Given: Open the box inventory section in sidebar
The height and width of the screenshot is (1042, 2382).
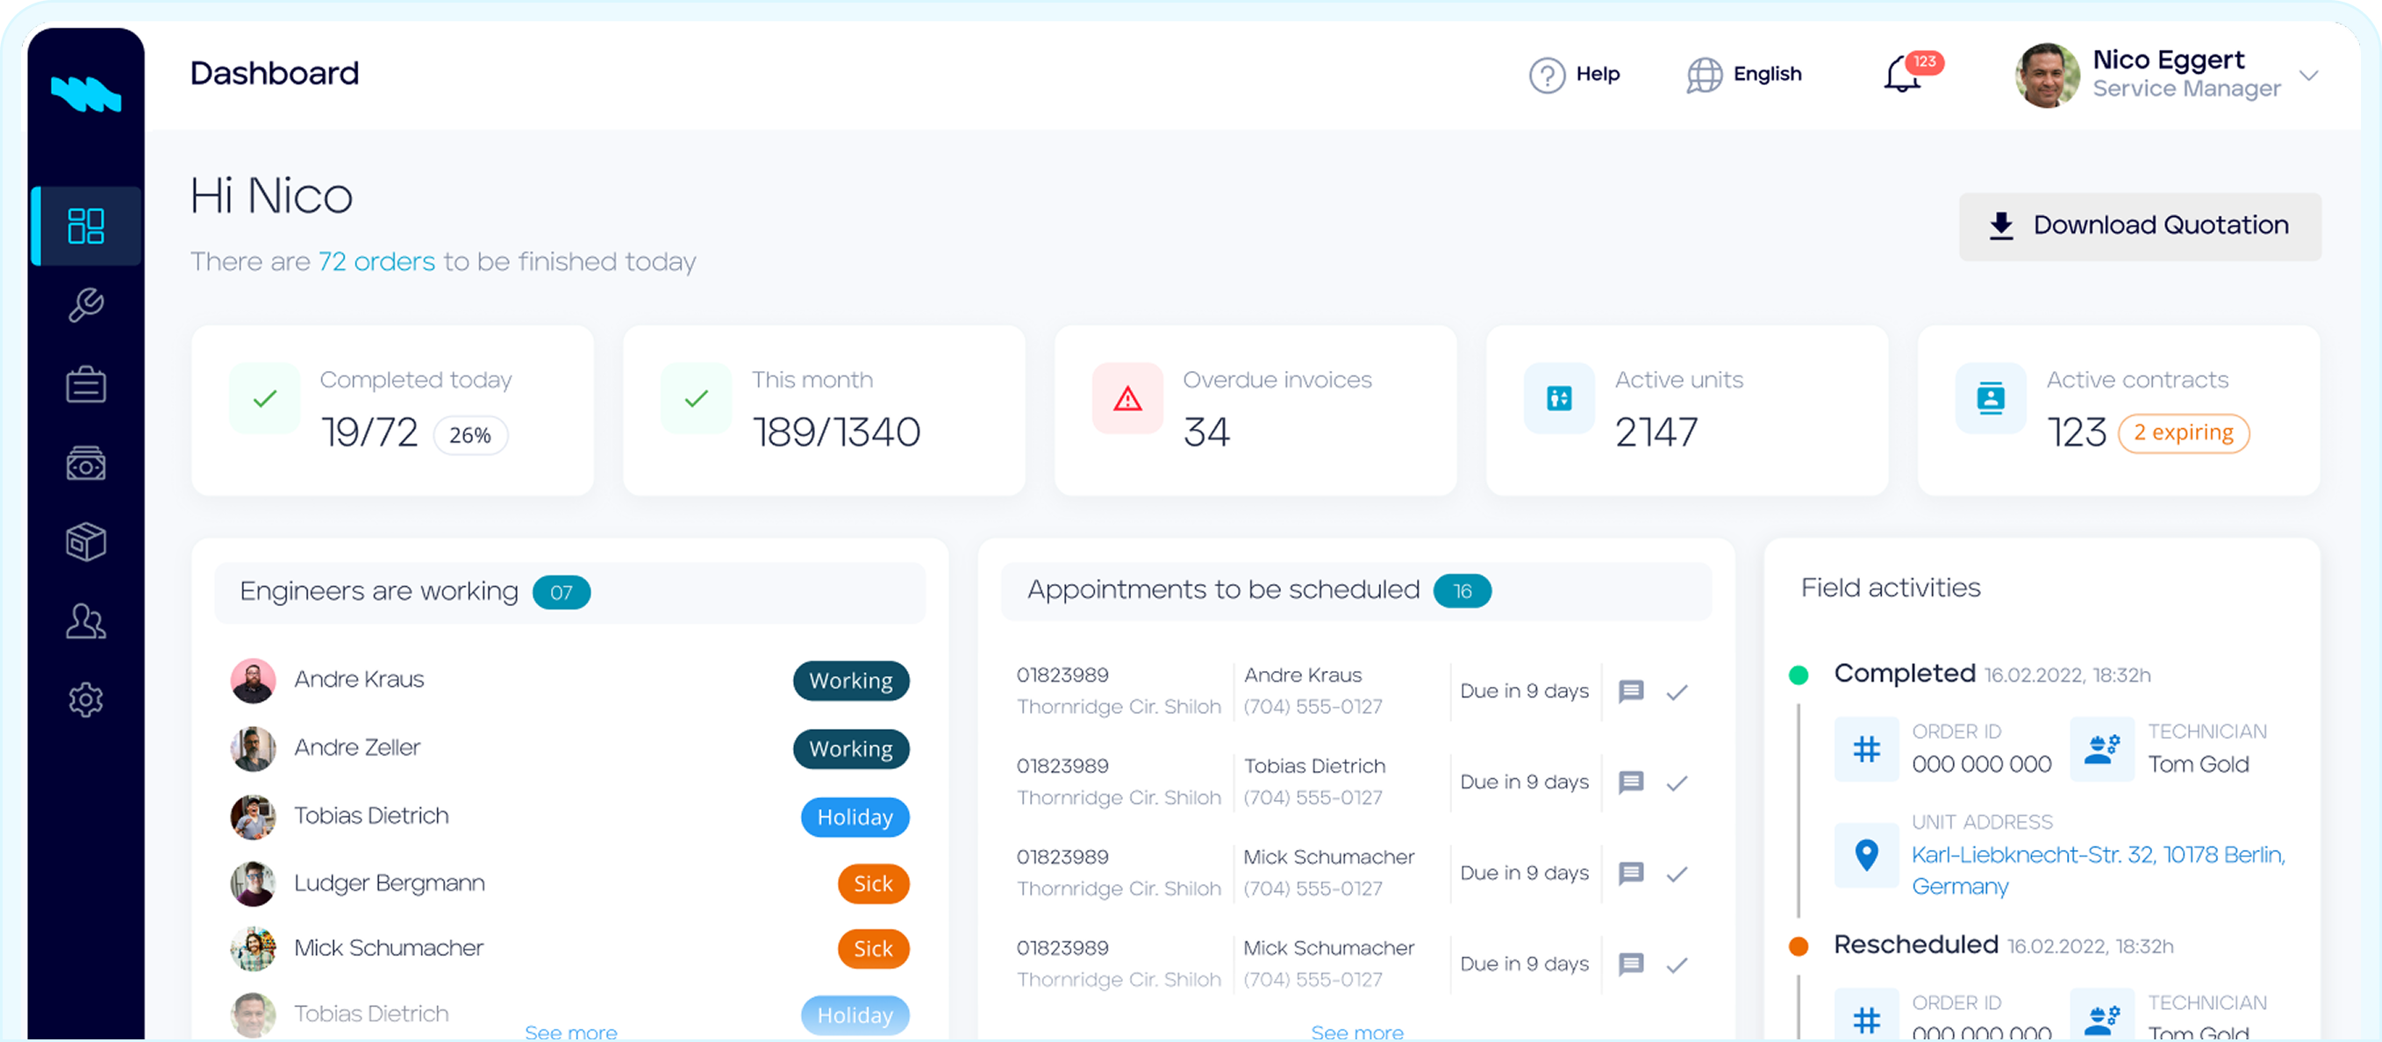Looking at the screenshot, I should pyautogui.click(x=86, y=542).
